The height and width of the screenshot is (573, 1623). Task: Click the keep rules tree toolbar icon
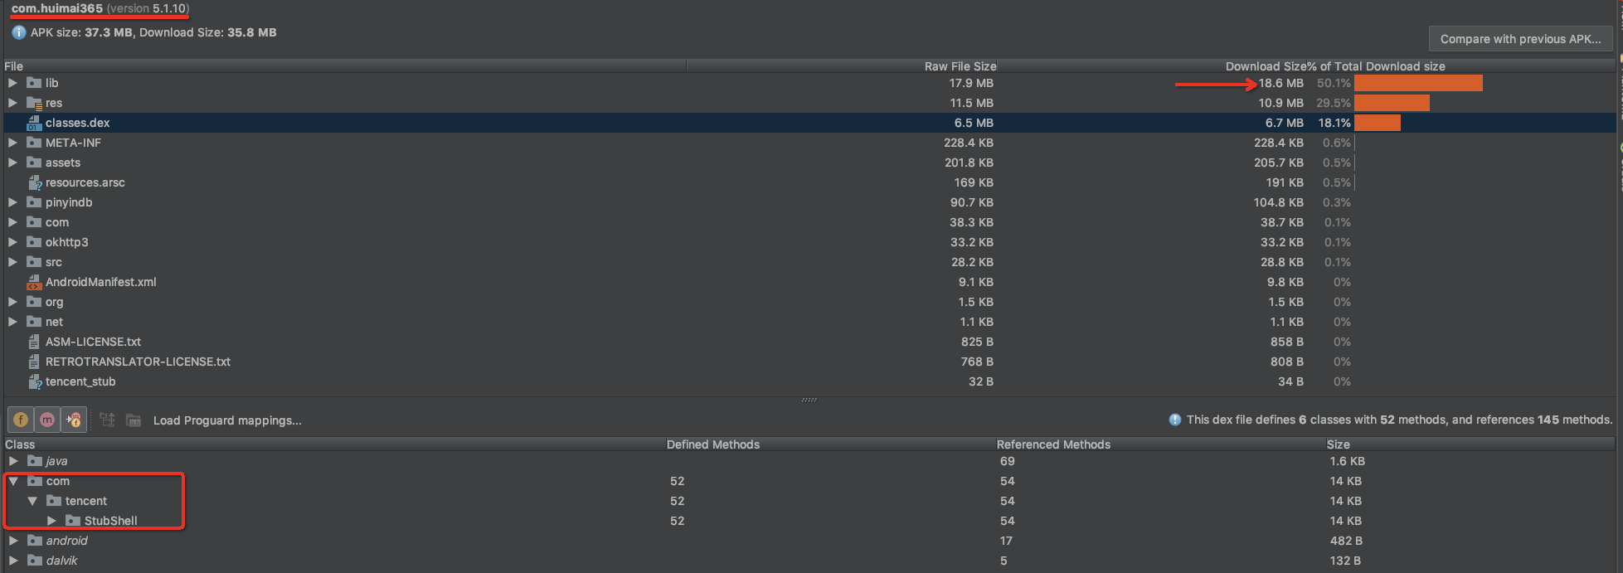coord(107,420)
